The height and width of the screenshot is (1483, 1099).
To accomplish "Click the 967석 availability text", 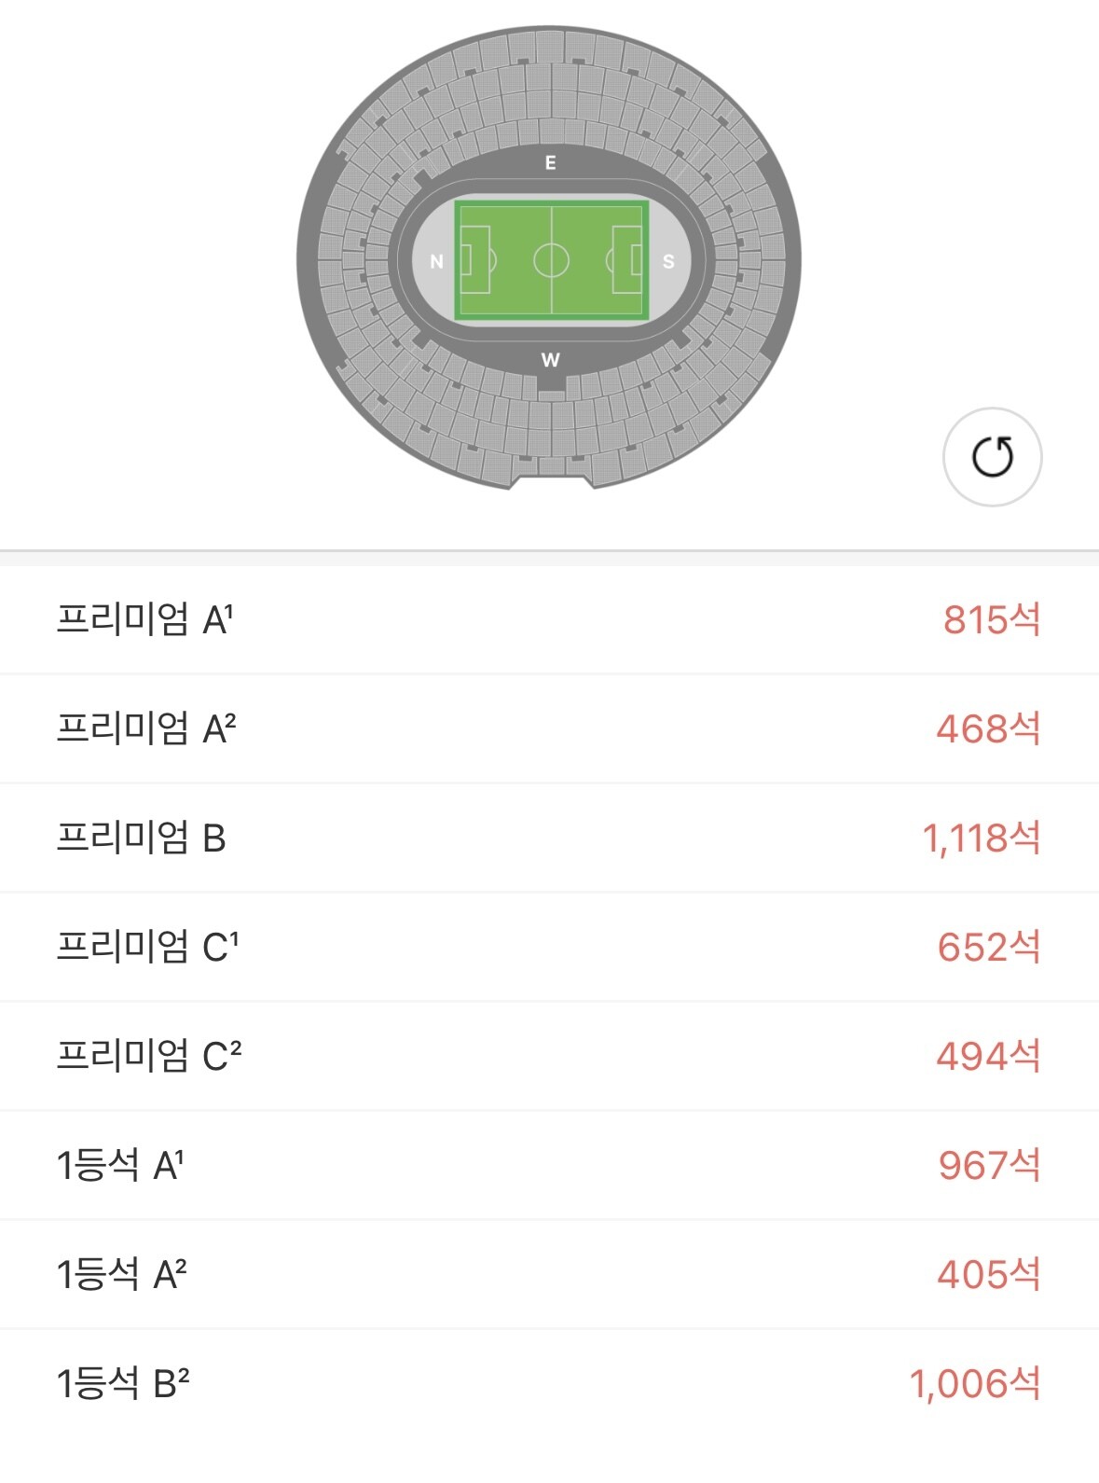I will [x=989, y=1165].
